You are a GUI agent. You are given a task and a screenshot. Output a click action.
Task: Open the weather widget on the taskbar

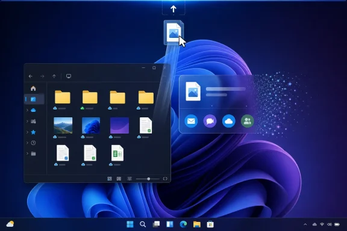[x=10, y=224]
